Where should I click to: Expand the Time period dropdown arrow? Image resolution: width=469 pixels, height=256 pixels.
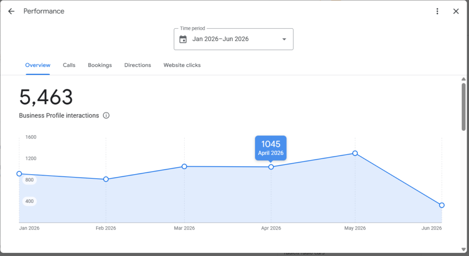click(284, 39)
